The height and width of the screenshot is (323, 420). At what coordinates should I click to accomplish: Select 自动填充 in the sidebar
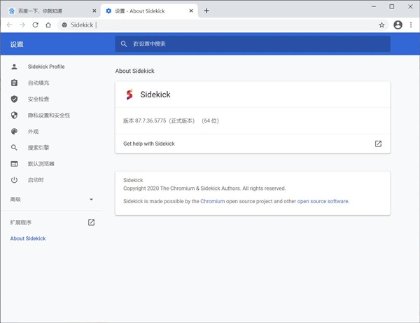click(38, 83)
